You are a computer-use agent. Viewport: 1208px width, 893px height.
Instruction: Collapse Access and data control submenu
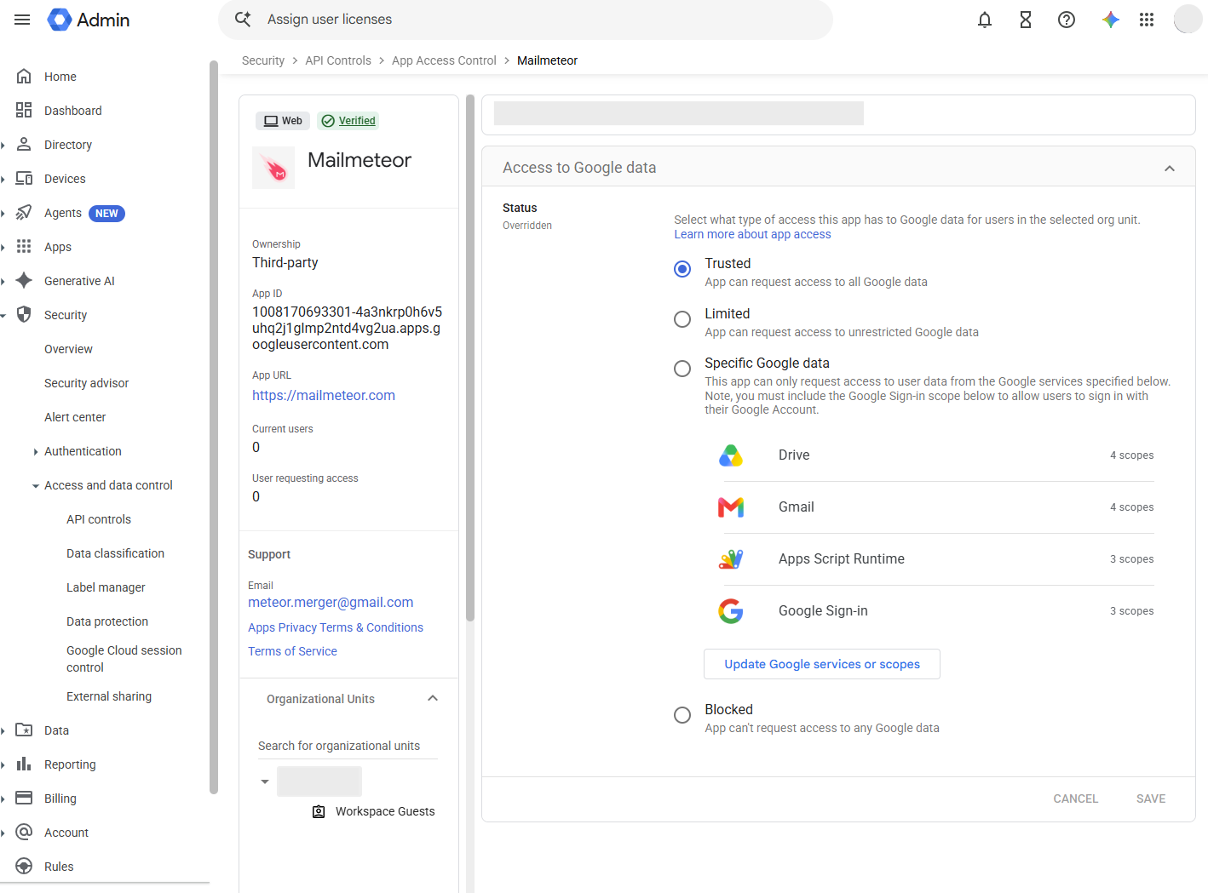35,486
